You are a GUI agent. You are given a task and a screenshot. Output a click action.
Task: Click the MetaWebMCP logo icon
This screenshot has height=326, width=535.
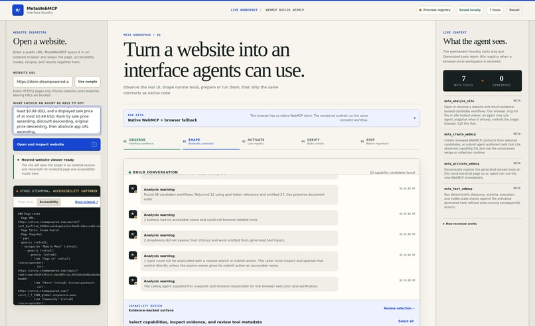[18, 10]
